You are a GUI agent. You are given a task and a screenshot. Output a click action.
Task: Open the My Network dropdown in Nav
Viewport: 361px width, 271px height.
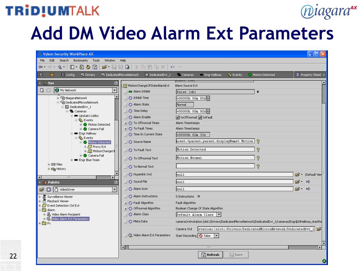[x=115, y=90]
